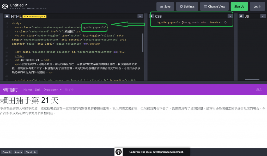Click 'A PEN BY CAPTAIN ANONYMOUS' text
The image size is (267, 156).
(x=28, y=9)
